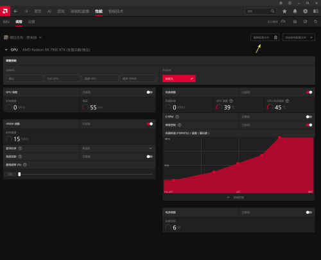Click the bug report icon in title bar
321x260 pixels.
[x=281, y=3]
